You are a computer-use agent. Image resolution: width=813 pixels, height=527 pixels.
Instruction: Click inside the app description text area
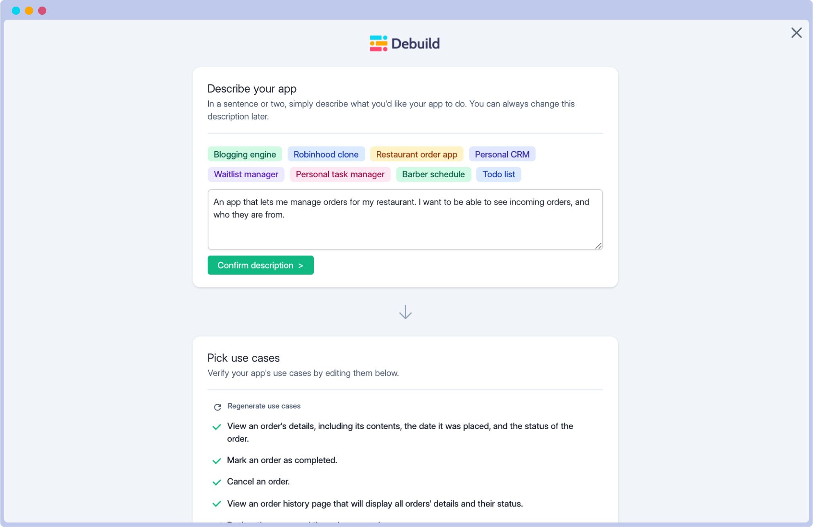405,219
